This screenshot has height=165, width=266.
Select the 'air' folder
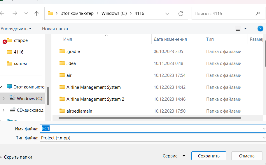69,75
